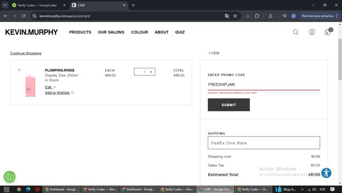The width and height of the screenshot is (342, 193).
Task: Open the tab search dropdown arrow
Action: click(x=5, y=5)
